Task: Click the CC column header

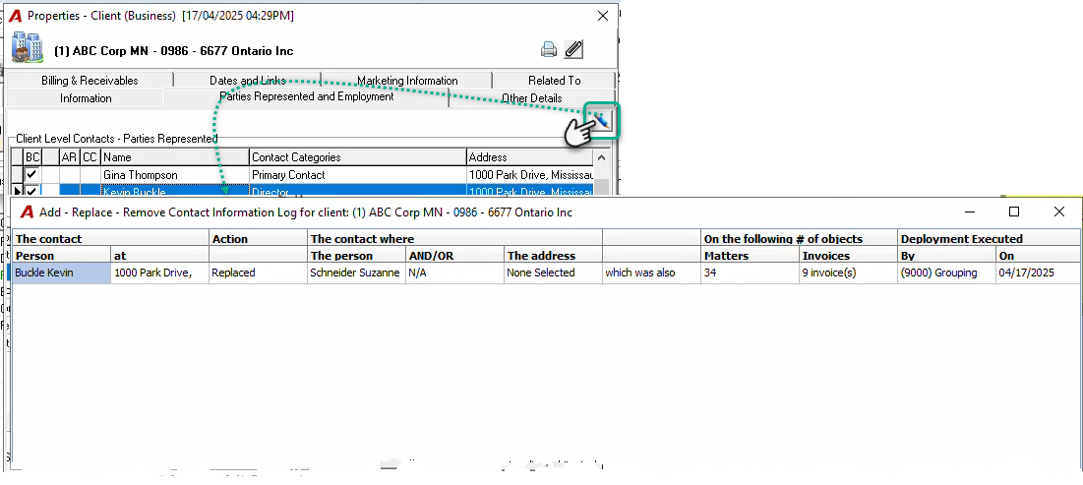Action: [x=90, y=156]
